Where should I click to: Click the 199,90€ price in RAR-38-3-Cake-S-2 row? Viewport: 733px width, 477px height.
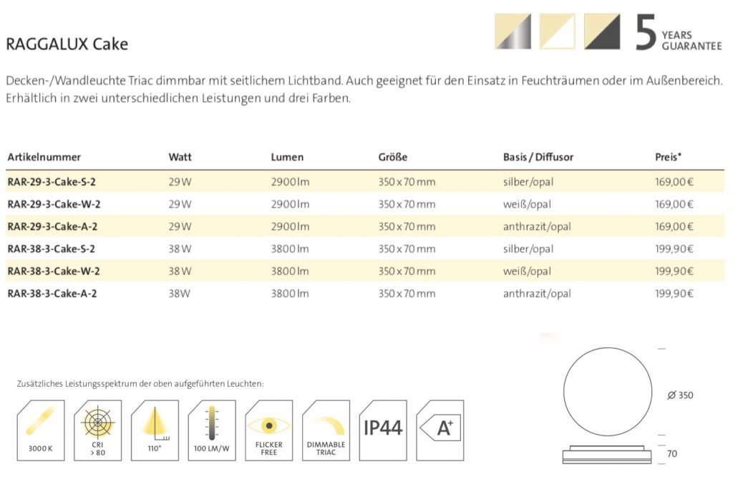674,249
